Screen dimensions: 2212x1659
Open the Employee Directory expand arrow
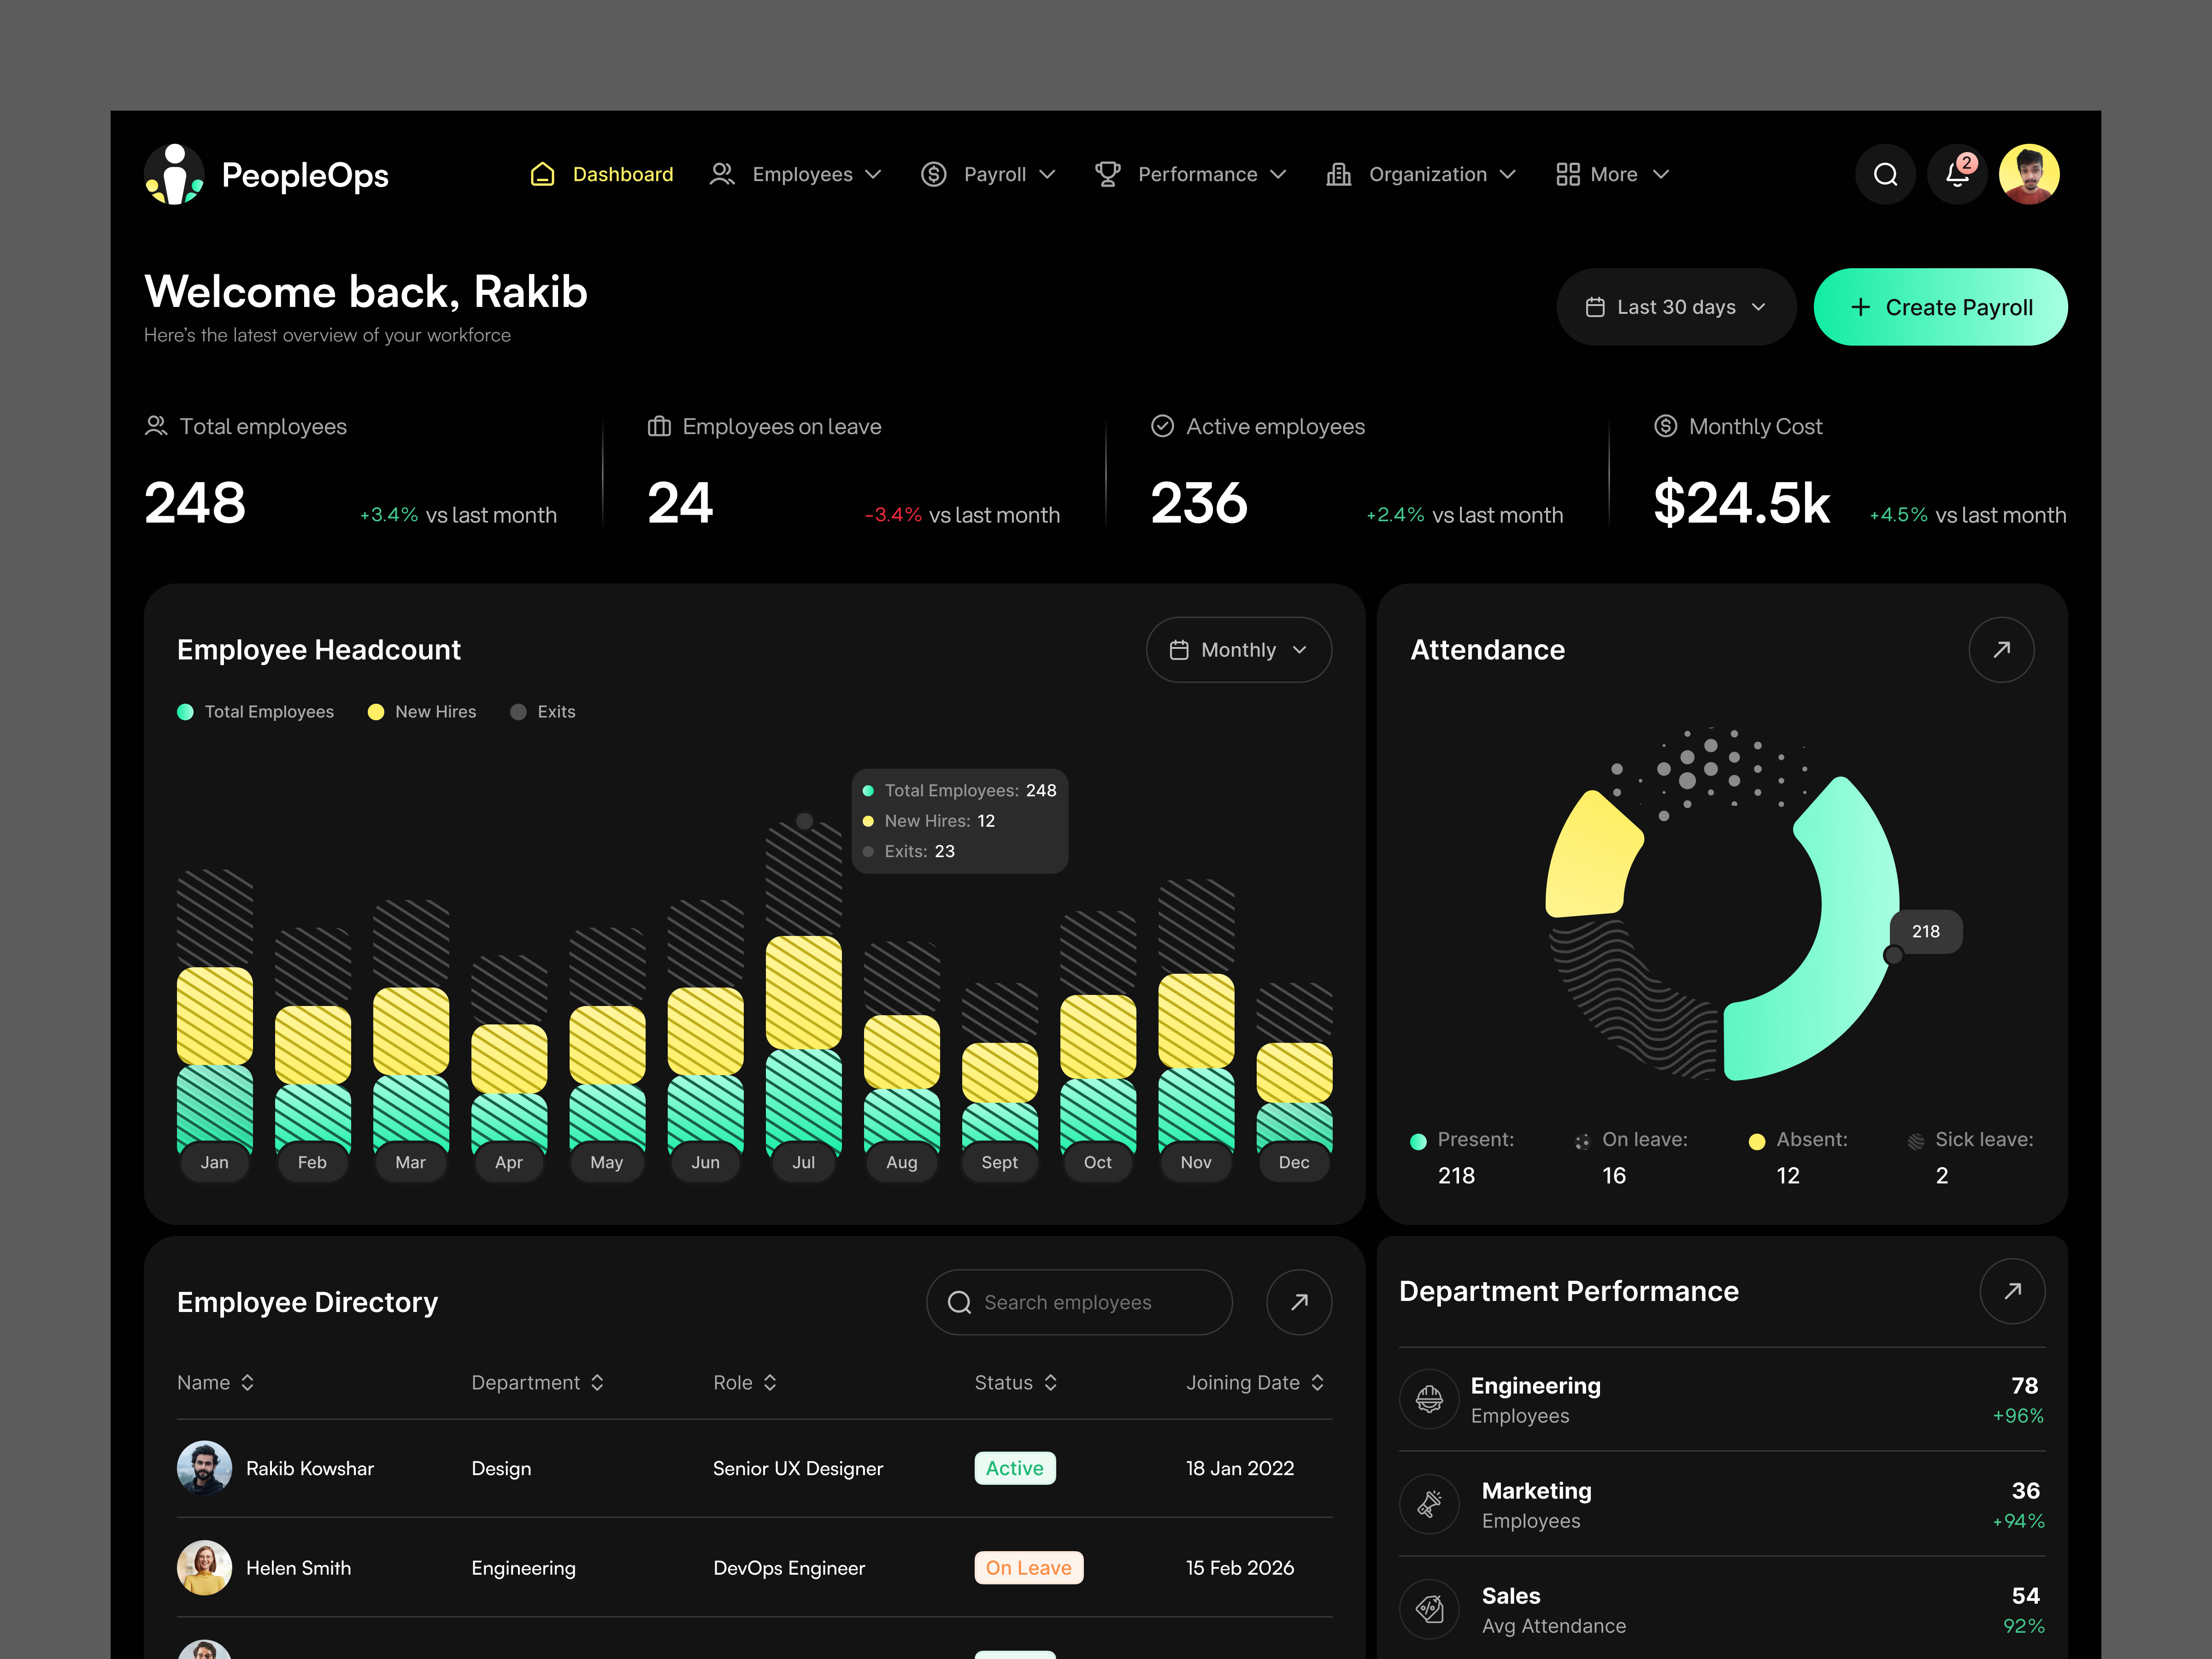tap(1298, 1302)
